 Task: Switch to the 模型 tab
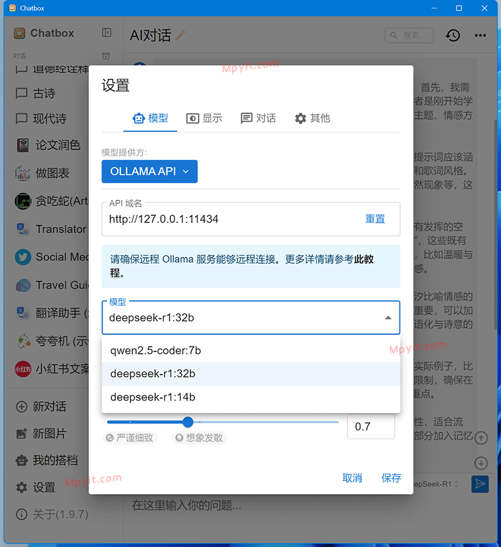pyautogui.click(x=150, y=118)
